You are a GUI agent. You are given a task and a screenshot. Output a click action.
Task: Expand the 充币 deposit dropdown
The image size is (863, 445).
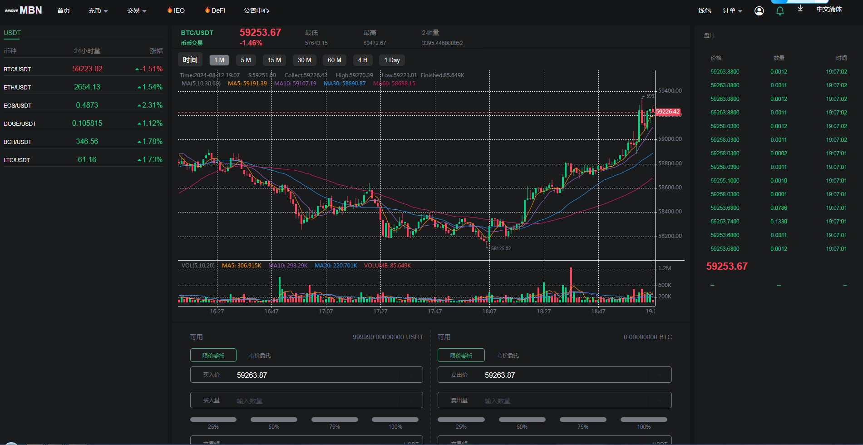98,10
